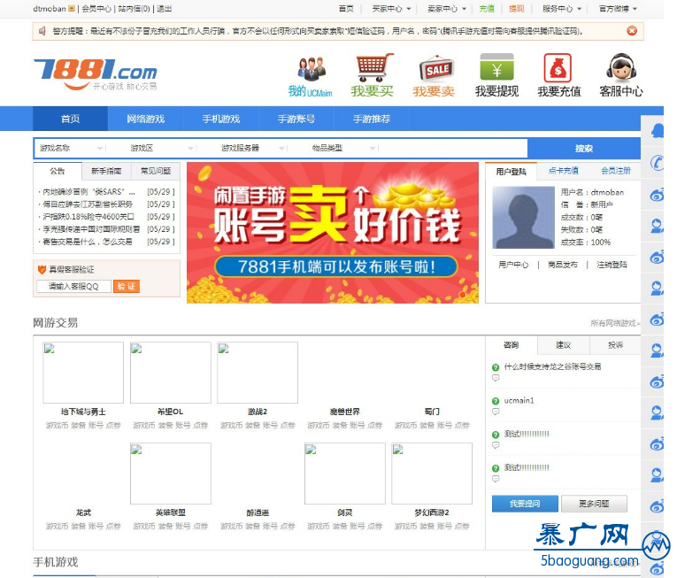Click the phone icon in the side panel
The height and width of the screenshot is (578, 677).
pos(657,163)
